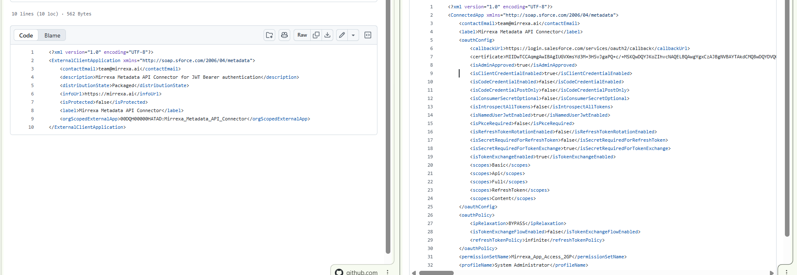Click the ipRelaxation BYPASS line

(518, 223)
